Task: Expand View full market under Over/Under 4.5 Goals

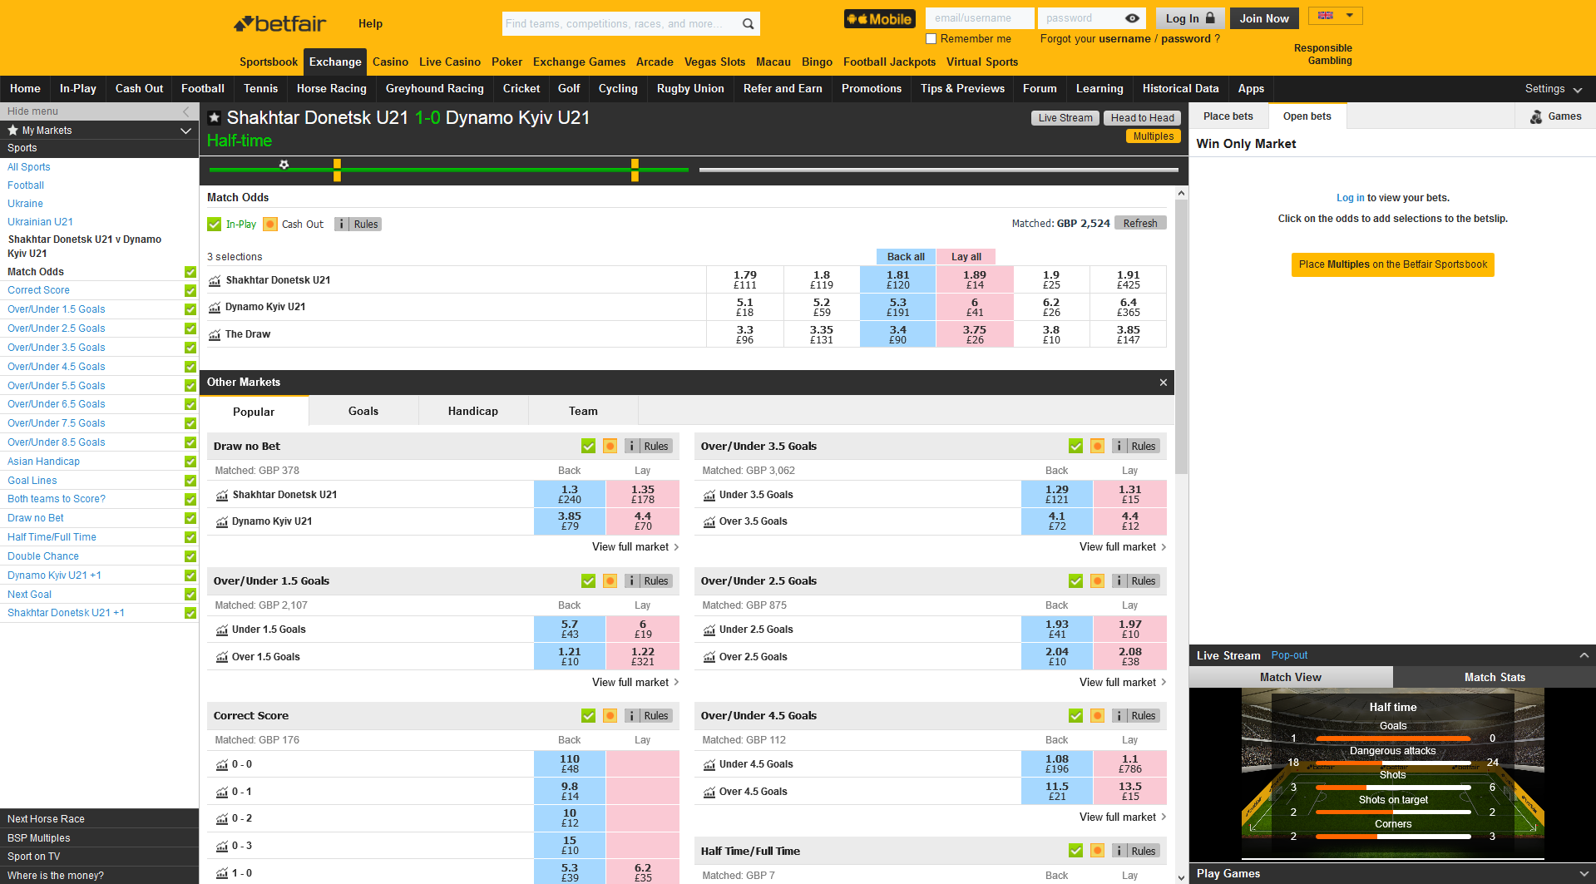Action: (x=1123, y=817)
